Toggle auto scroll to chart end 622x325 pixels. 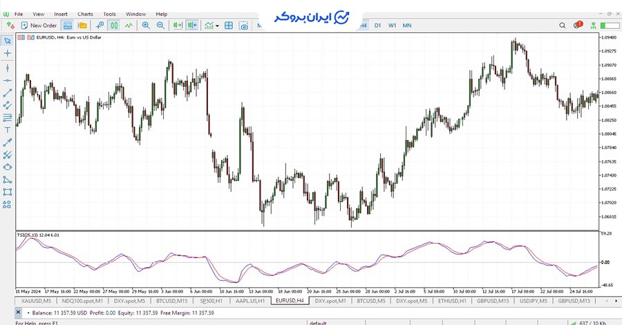(x=178, y=26)
